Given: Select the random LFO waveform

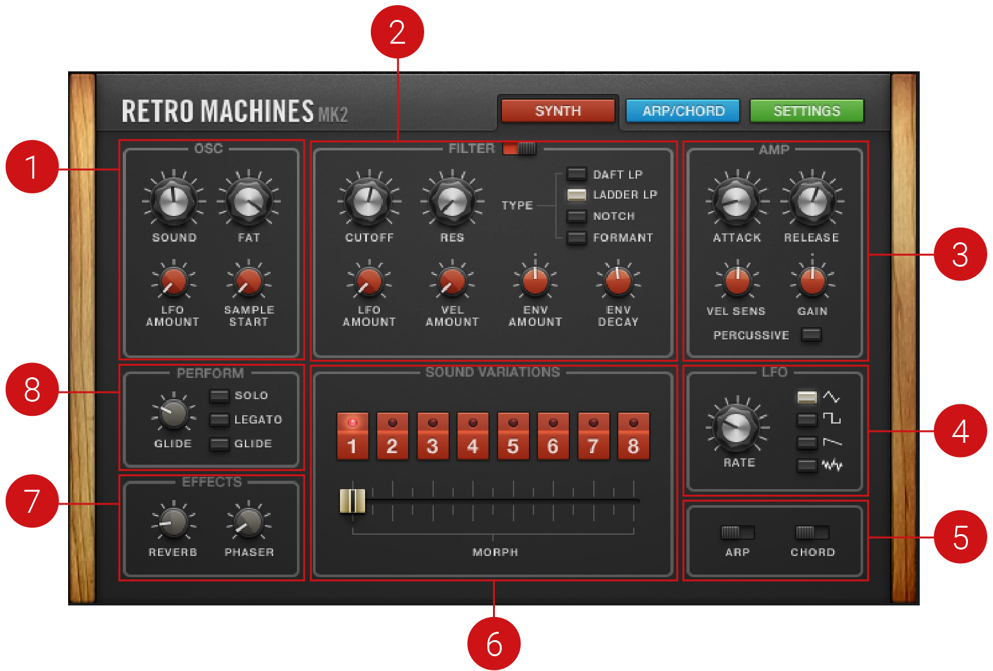Looking at the screenshot, I should tap(807, 465).
